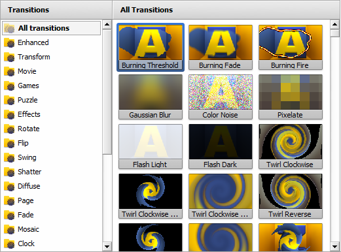Click the Effects label in category list
Viewport: 341px width, 252px height.
coord(29,114)
